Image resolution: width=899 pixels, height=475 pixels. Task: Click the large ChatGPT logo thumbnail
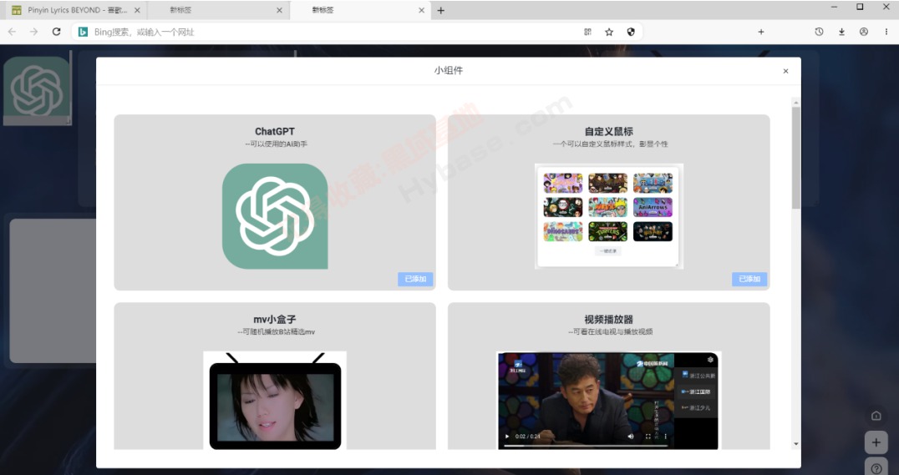275,216
